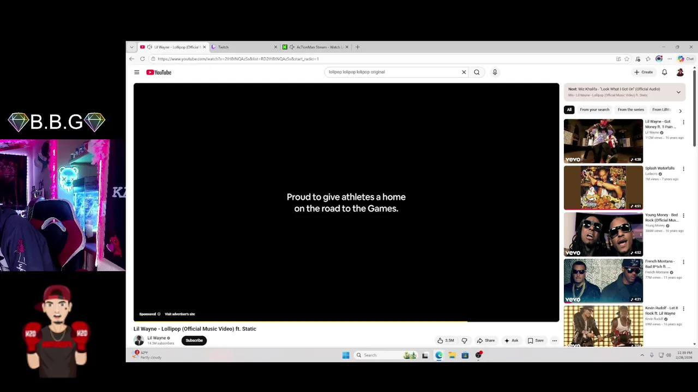
Task: Open options for French Montana video
Action: coord(683,262)
